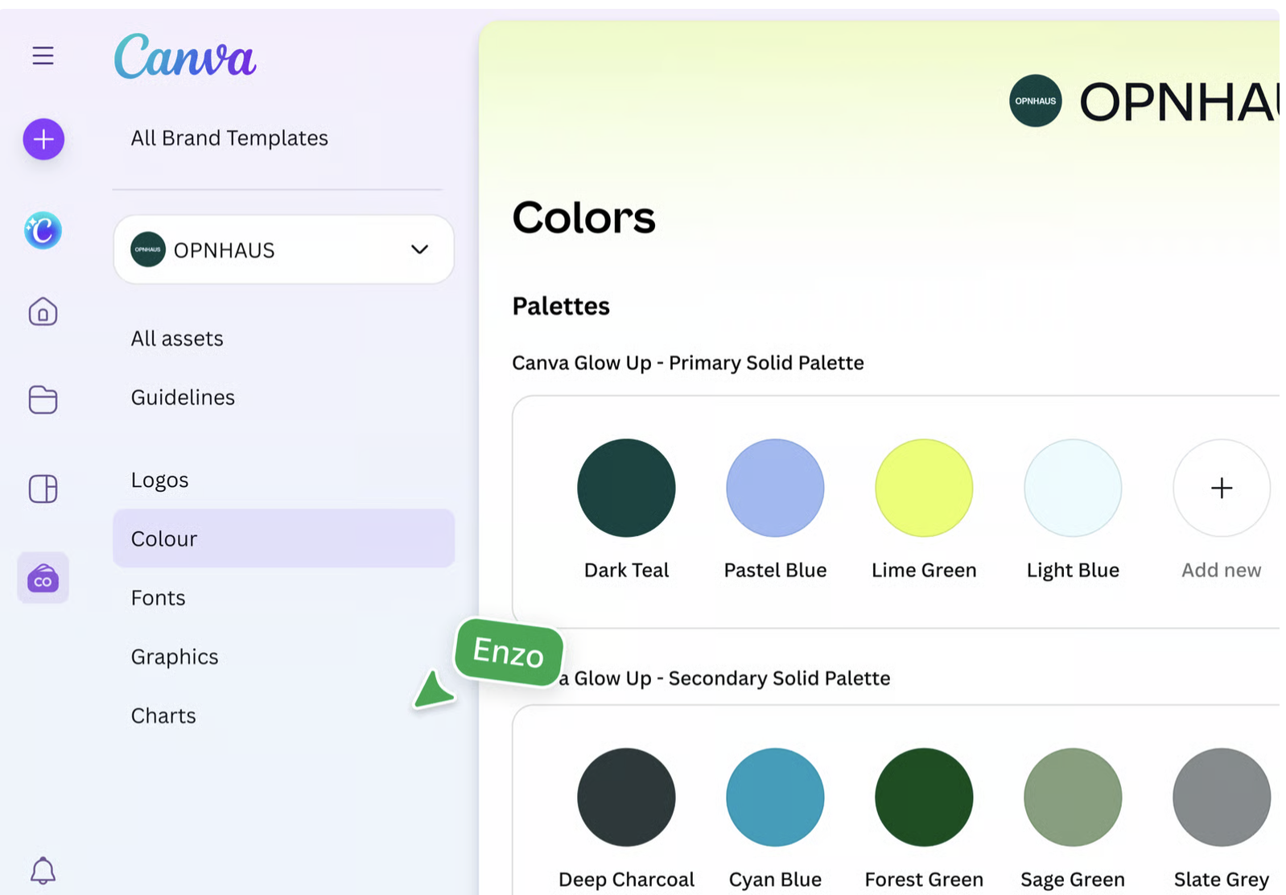Screen dimensions: 1286x895
Task: Go to the Logos section
Action: [x=159, y=480]
